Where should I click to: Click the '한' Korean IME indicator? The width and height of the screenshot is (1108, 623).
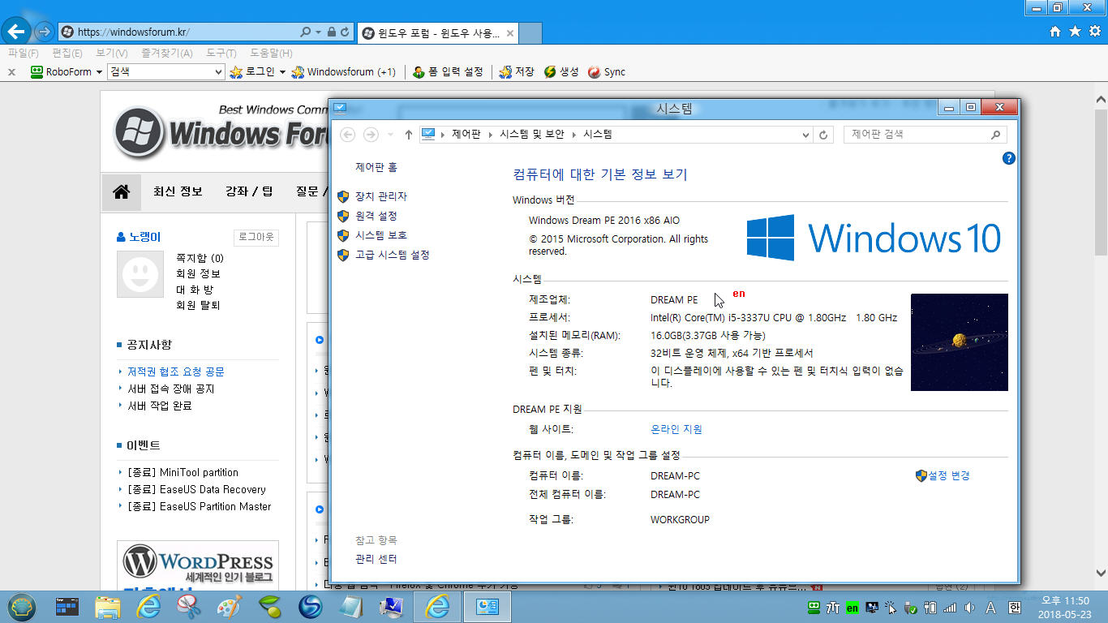click(1014, 608)
